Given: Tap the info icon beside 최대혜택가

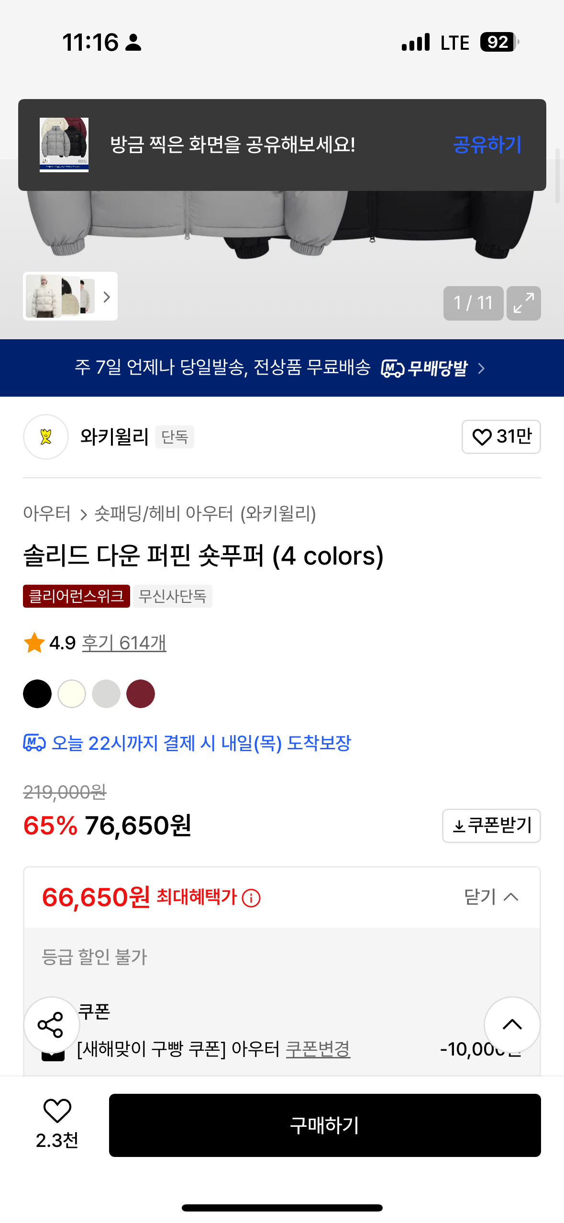Looking at the screenshot, I should point(251,898).
